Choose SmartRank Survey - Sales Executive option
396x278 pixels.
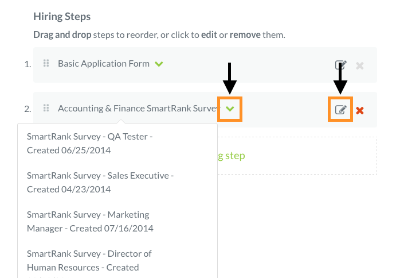click(x=100, y=182)
